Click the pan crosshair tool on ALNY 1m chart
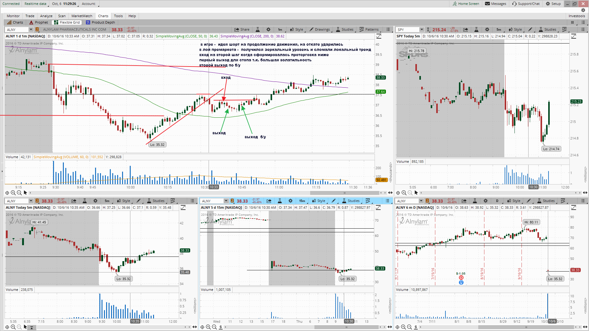The width and height of the screenshot is (589, 331). (7, 193)
